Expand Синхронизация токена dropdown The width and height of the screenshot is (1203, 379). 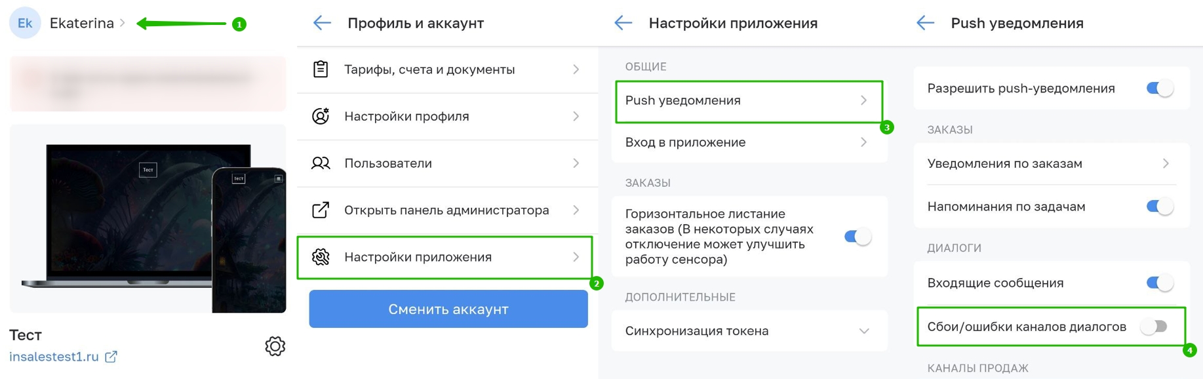(864, 331)
